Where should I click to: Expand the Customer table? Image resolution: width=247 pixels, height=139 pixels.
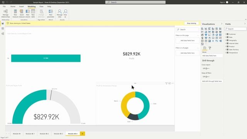[225, 34]
